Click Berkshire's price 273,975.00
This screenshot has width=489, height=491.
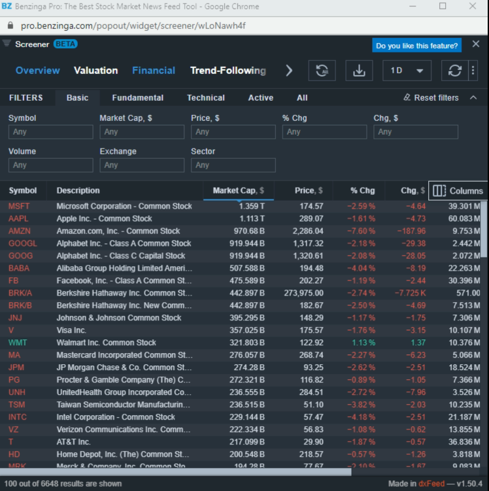304,293
